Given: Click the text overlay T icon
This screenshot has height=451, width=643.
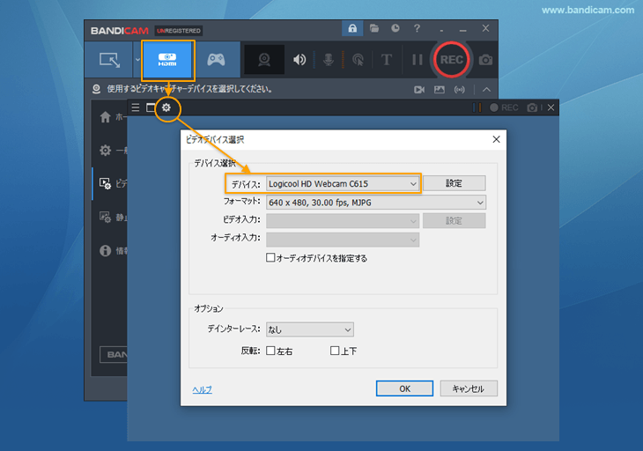Looking at the screenshot, I should (x=386, y=60).
